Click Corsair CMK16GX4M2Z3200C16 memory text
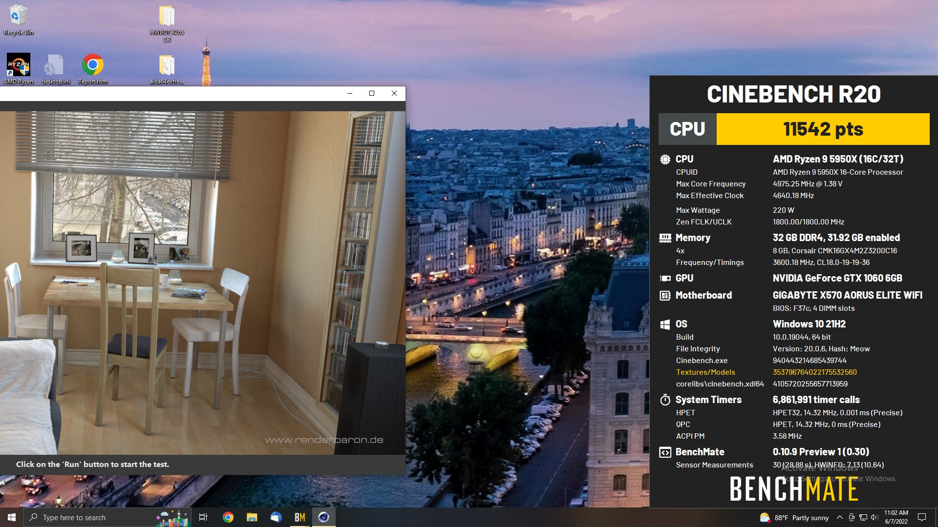Screen dimensions: 938x527 click(835, 251)
